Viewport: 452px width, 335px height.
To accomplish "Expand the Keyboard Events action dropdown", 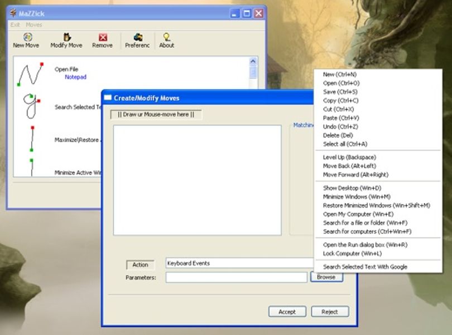I will pyautogui.click(x=239, y=263).
